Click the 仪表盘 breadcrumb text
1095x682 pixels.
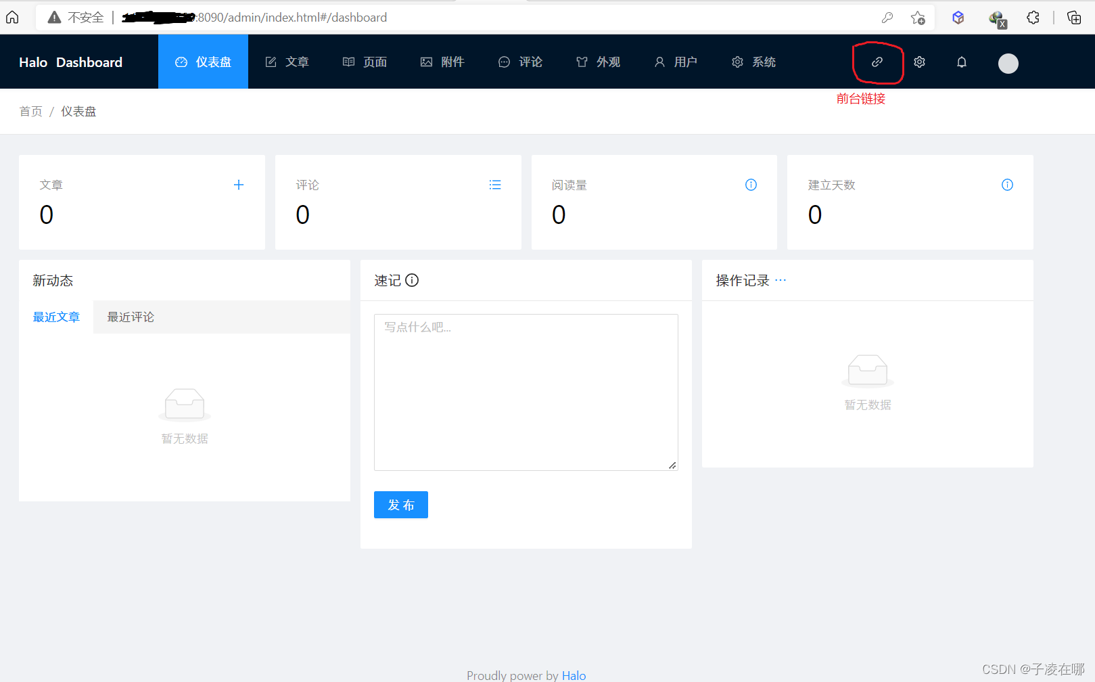(x=78, y=111)
